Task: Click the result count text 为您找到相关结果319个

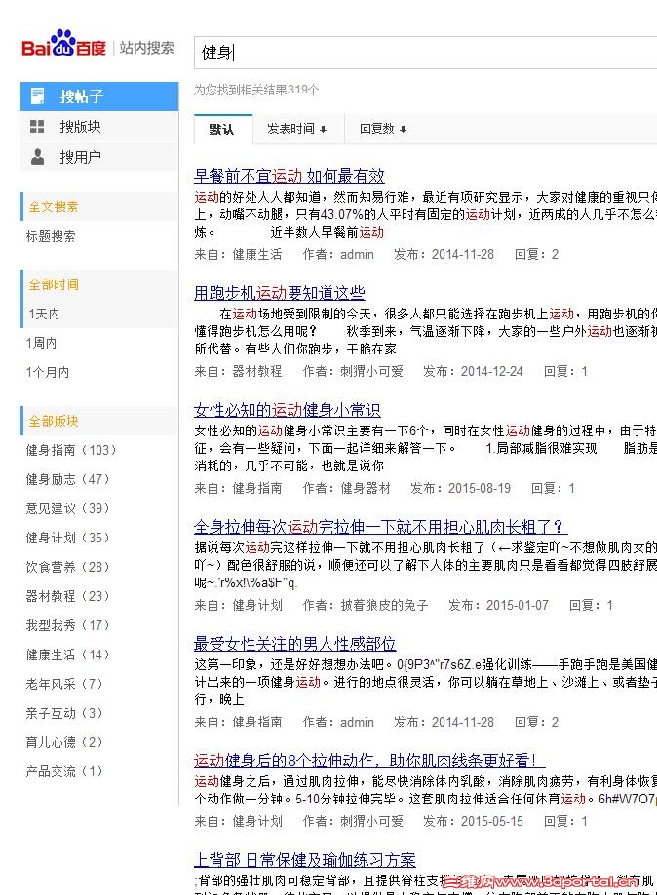Action: 256,90
